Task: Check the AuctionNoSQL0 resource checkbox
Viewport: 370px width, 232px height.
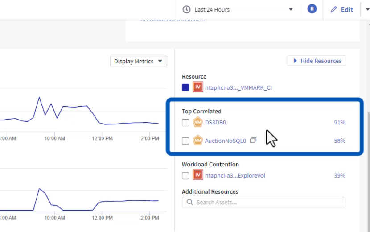Action: pos(185,141)
